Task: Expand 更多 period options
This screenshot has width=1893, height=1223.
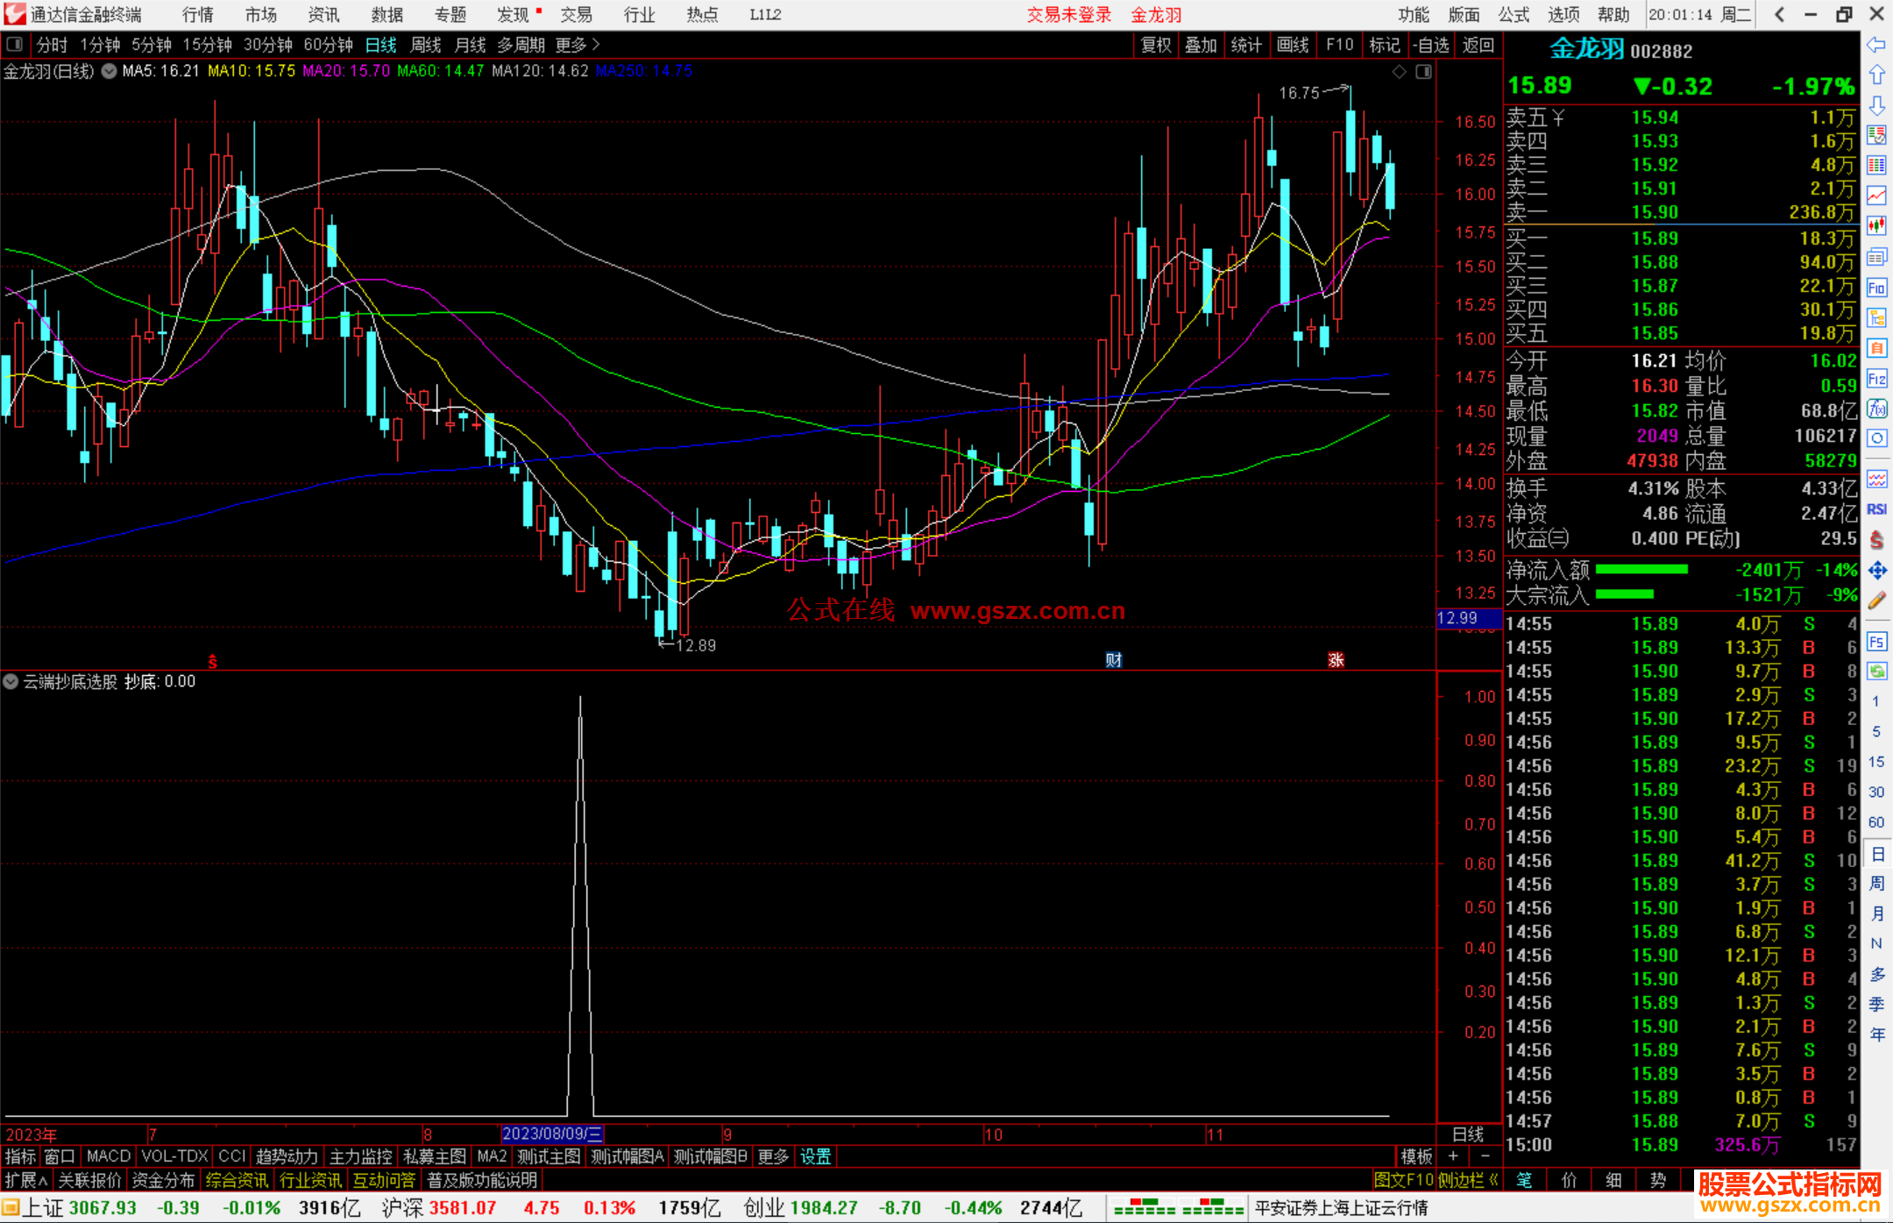Action: 578,45
